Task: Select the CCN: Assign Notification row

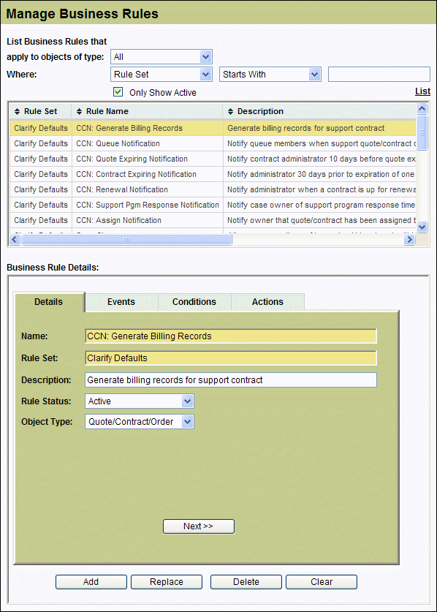Action: coord(213,220)
